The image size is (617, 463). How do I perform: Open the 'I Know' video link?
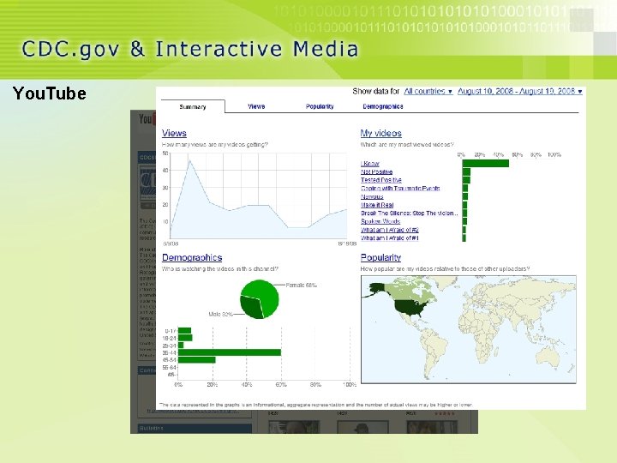pos(370,164)
